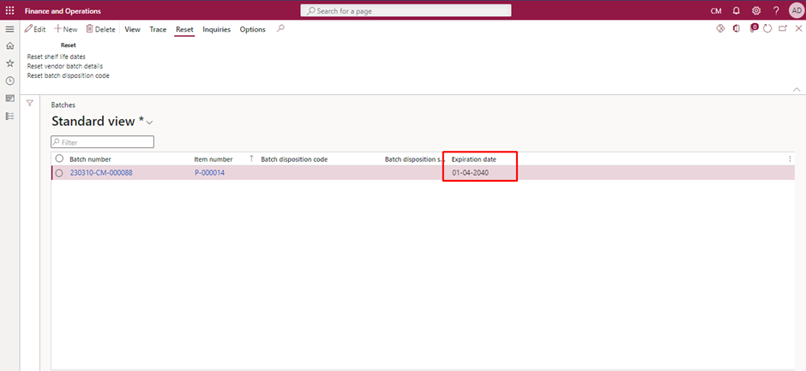Show notifications bell icon
Screen dimensions: 806x371
[x=736, y=10]
